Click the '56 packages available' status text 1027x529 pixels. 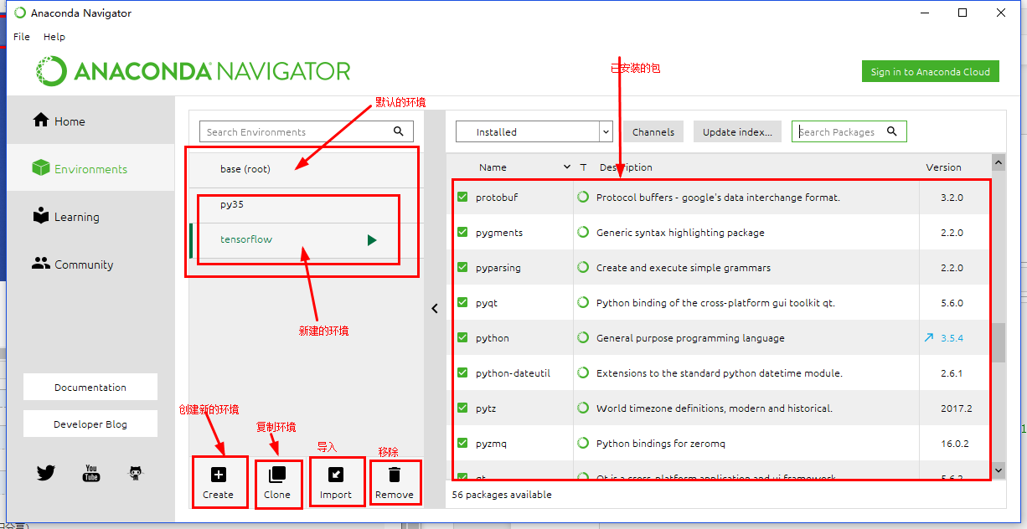pyautogui.click(x=502, y=495)
